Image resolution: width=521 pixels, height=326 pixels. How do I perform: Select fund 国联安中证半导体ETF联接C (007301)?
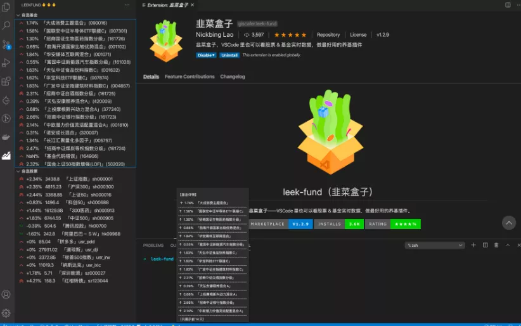[x=76, y=31]
